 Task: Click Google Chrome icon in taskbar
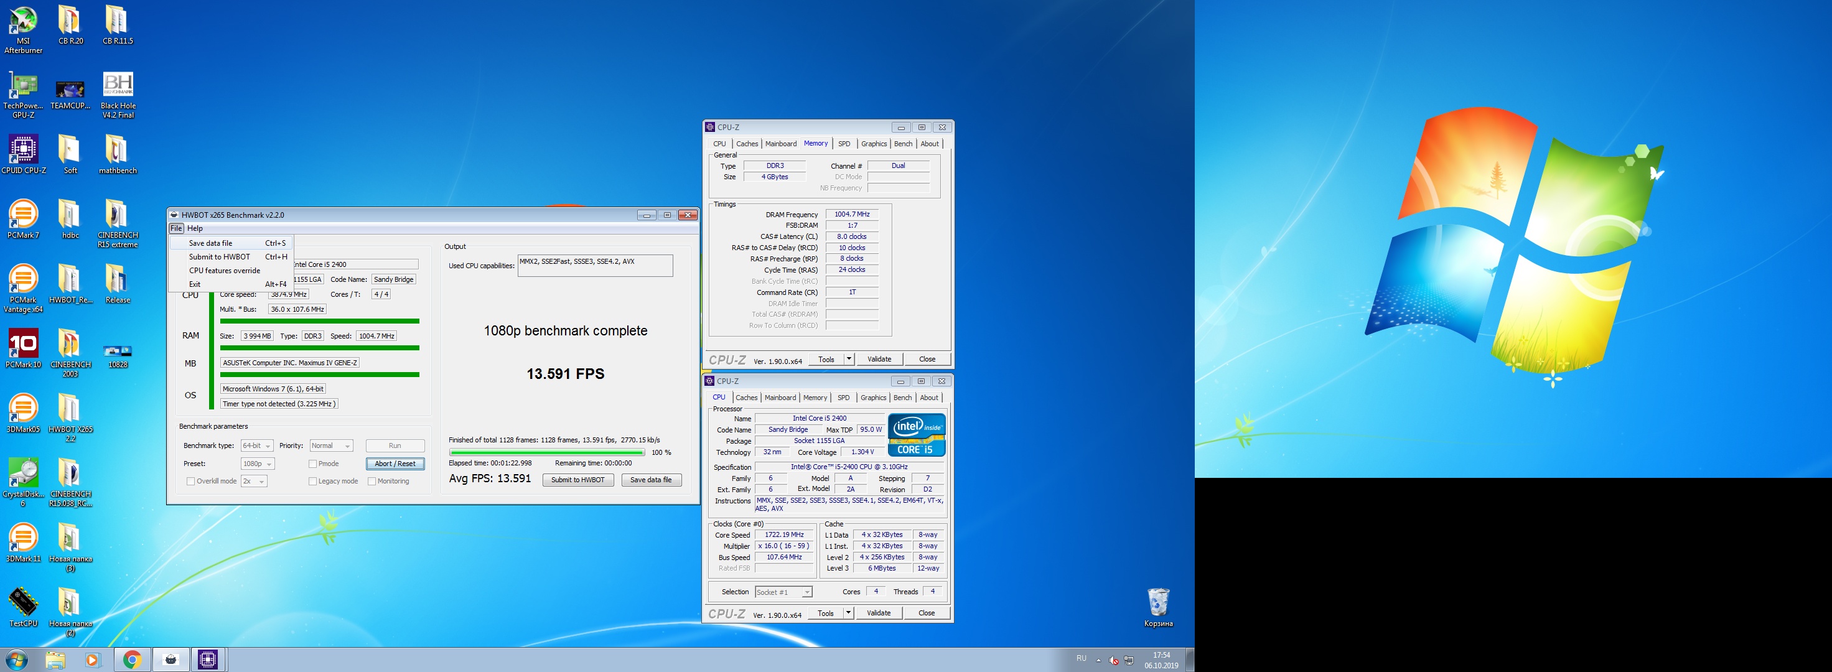click(x=131, y=660)
